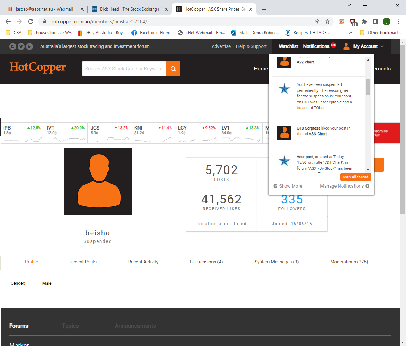Click the ASN Chart thread link
This screenshot has width=406, height=346.
pos(318,134)
